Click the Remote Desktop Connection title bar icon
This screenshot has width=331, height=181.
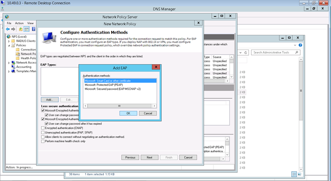click(4, 3)
